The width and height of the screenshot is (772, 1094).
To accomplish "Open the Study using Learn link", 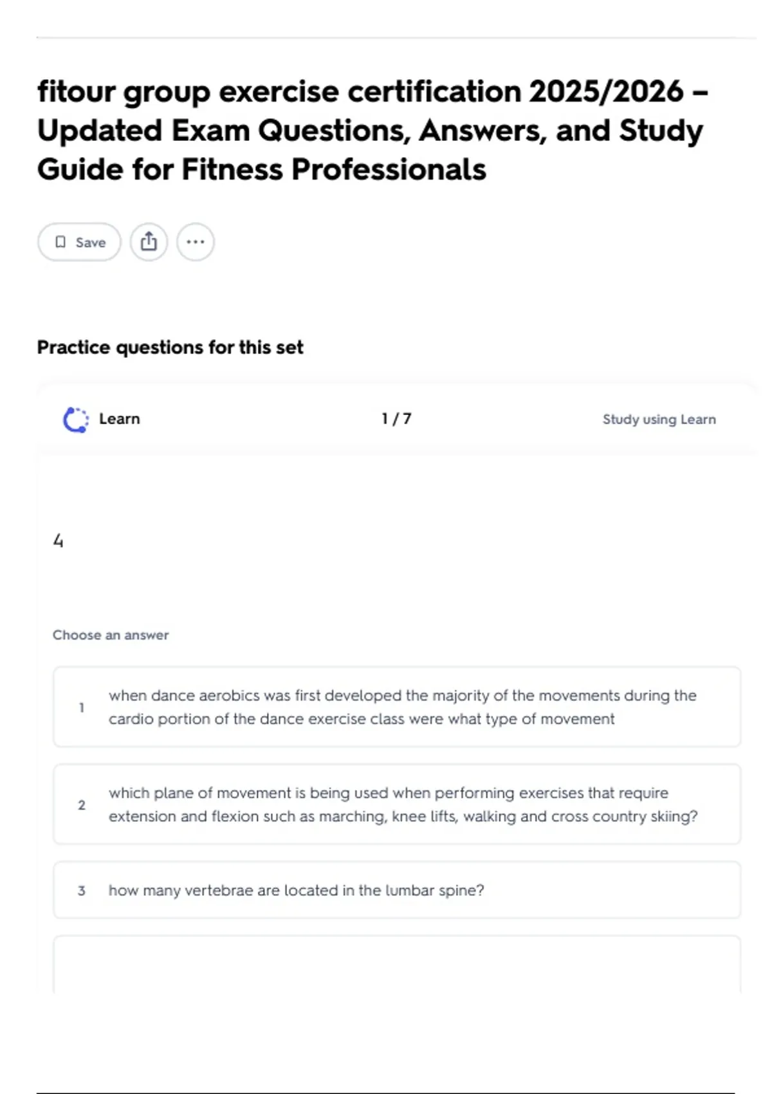I will click(659, 420).
